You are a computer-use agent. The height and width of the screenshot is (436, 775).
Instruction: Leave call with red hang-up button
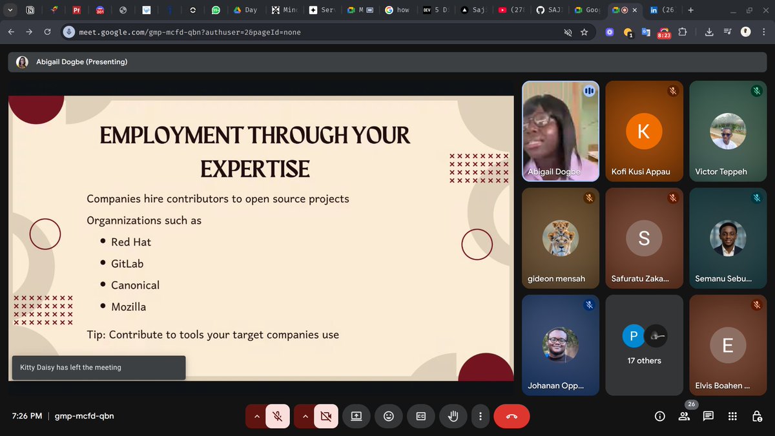[x=512, y=417]
